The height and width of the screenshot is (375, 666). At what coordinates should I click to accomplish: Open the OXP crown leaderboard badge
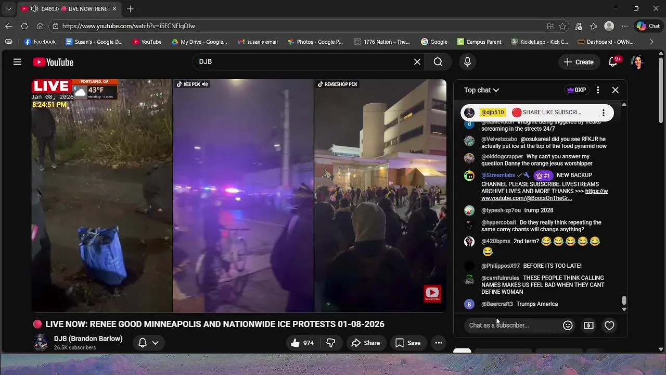[x=577, y=90]
